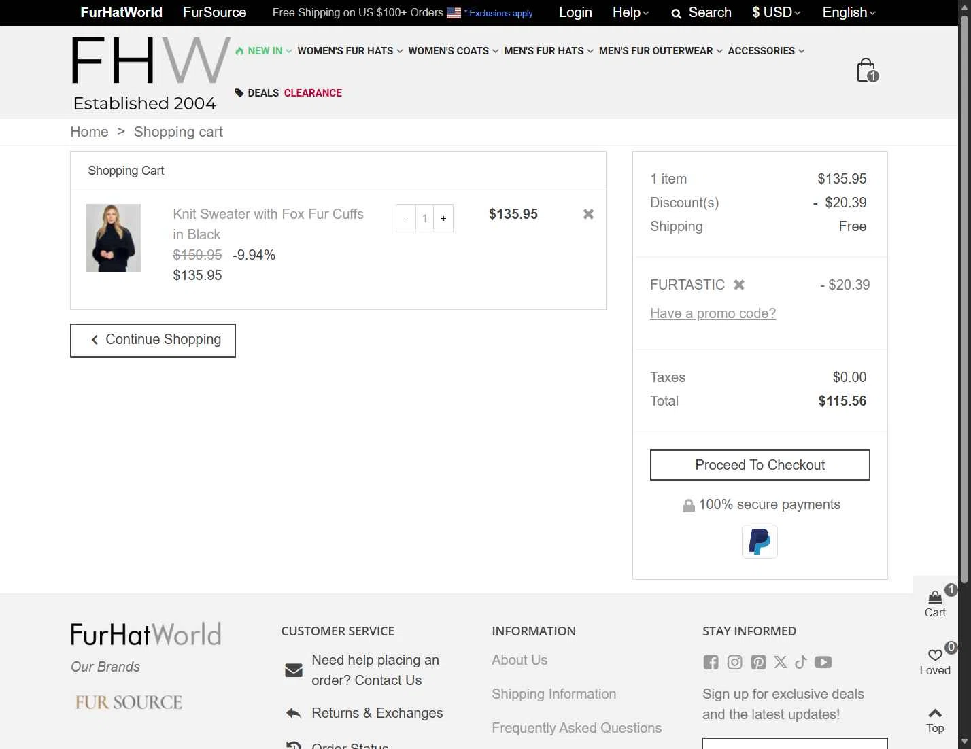
Task: Click Proceed To Checkout button
Action: coord(760,465)
